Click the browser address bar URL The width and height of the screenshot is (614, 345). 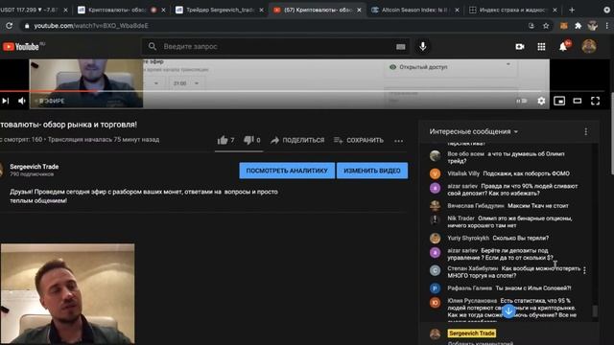pyautogui.click(x=91, y=26)
